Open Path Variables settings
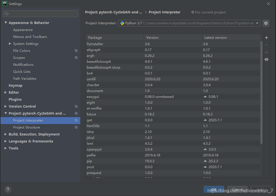 (25, 78)
